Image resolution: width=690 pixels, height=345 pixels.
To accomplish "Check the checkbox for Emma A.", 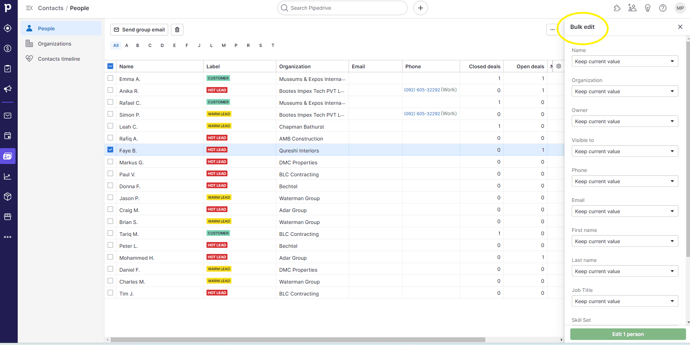I will pos(110,78).
